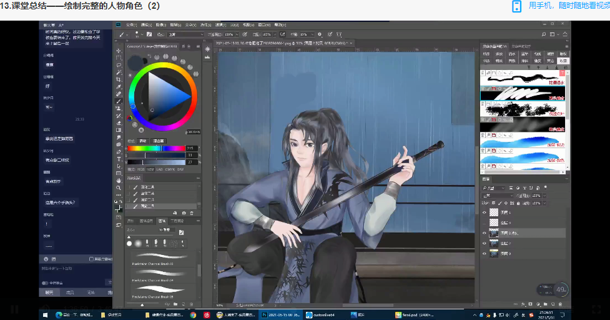Open the brush blending mode dropdown in options bar

pyautogui.click(x=186, y=34)
